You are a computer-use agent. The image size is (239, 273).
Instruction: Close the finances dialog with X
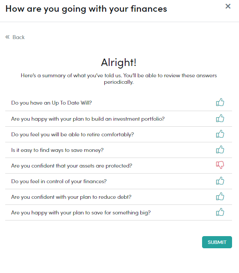pyautogui.click(x=228, y=6)
